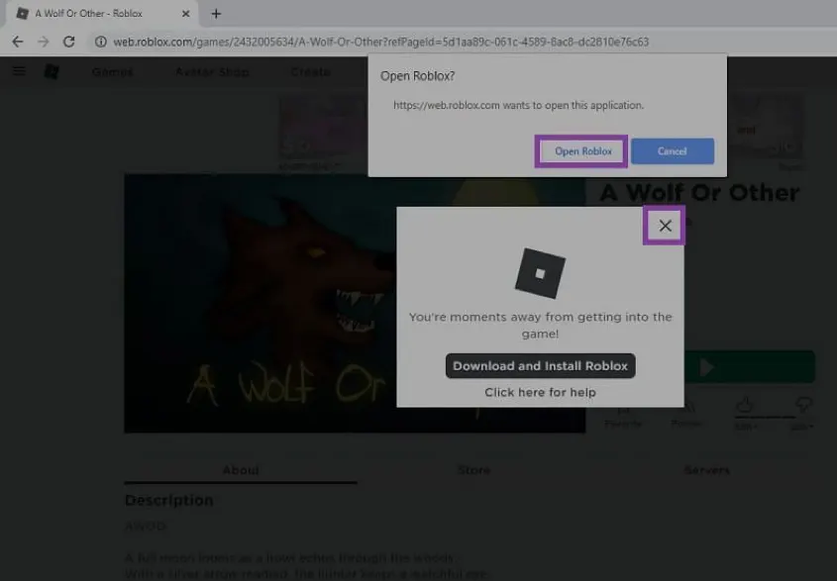Click the Open Roblox? dialog title
This screenshot has width=837, height=581.
(417, 76)
